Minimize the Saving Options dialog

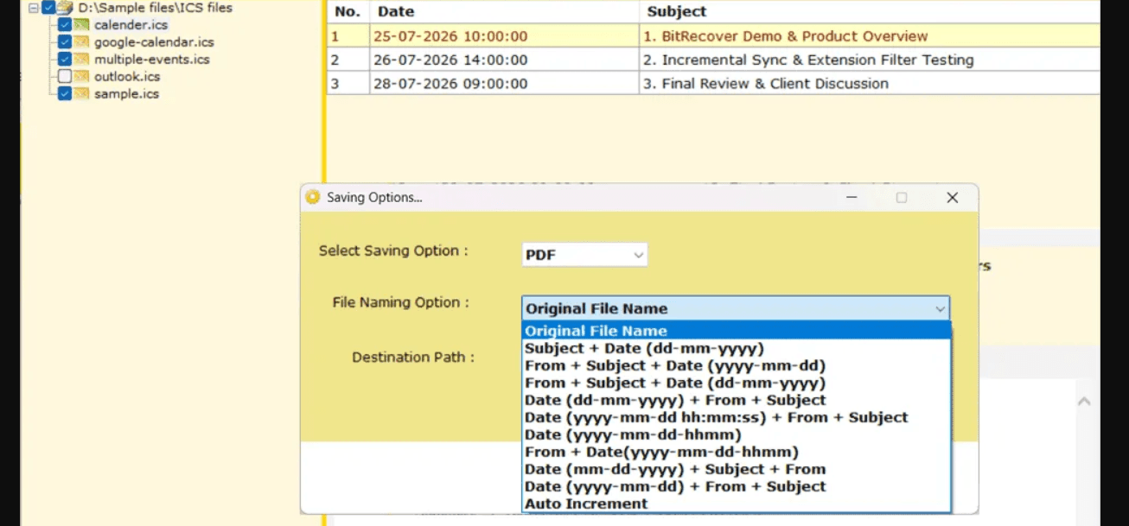coord(852,198)
